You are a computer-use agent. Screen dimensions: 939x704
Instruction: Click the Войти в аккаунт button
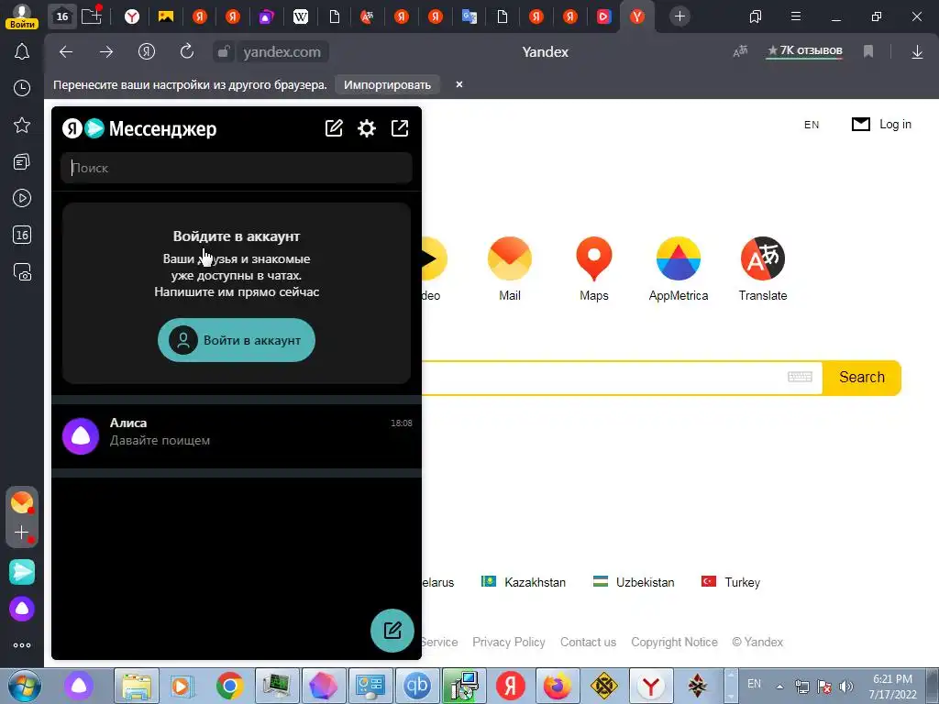[237, 340]
